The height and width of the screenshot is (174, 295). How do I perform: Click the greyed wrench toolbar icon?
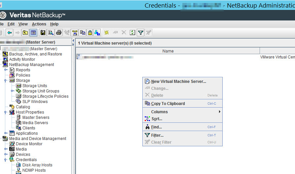(67, 33)
